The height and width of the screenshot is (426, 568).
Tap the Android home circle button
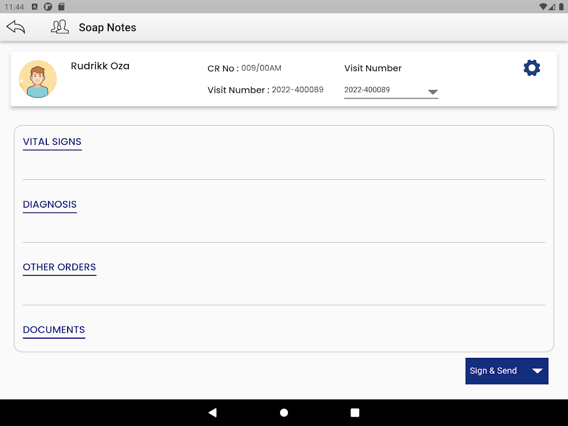coord(284,413)
